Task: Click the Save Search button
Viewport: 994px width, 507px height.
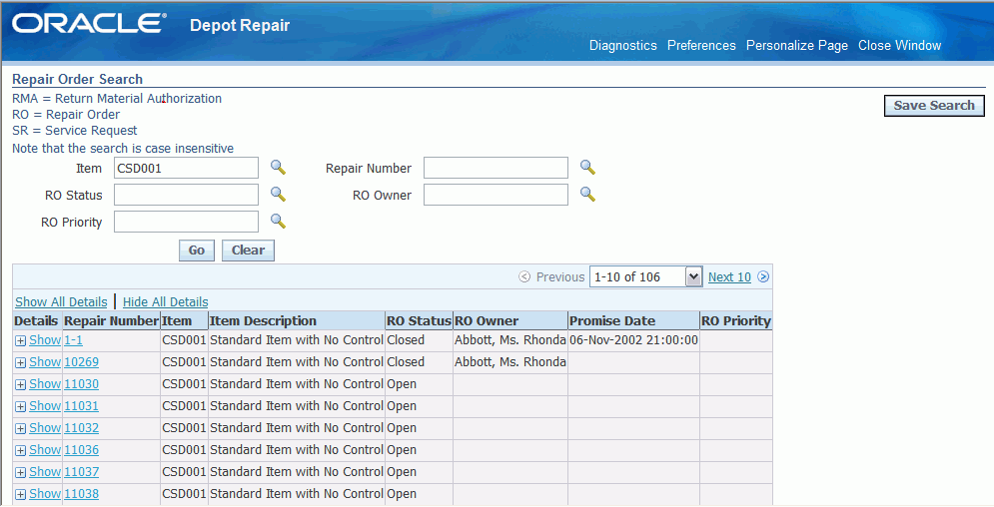Action: click(934, 106)
